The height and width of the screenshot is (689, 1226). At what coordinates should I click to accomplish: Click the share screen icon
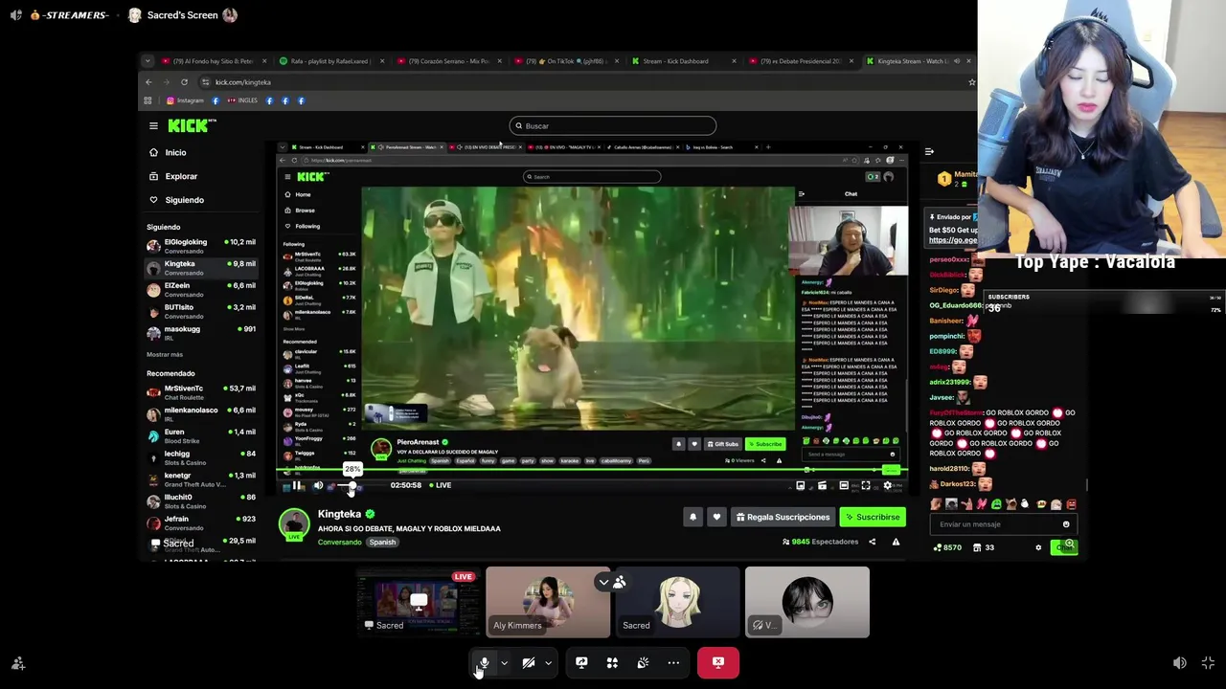point(581,662)
